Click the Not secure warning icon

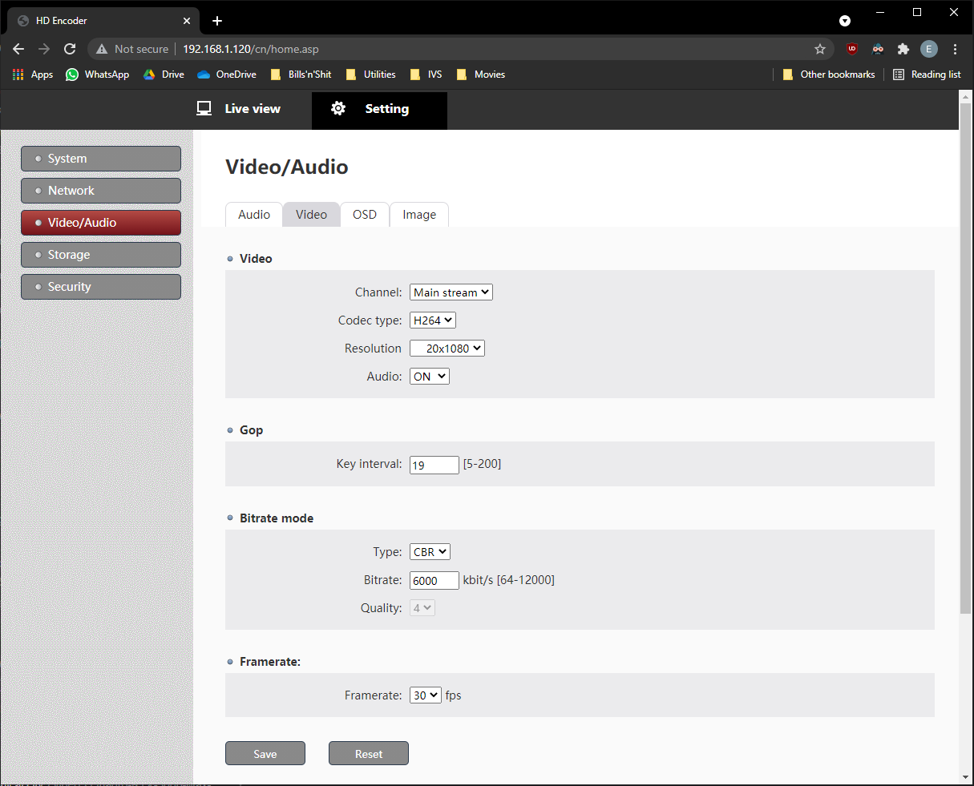pyautogui.click(x=102, y=49)
